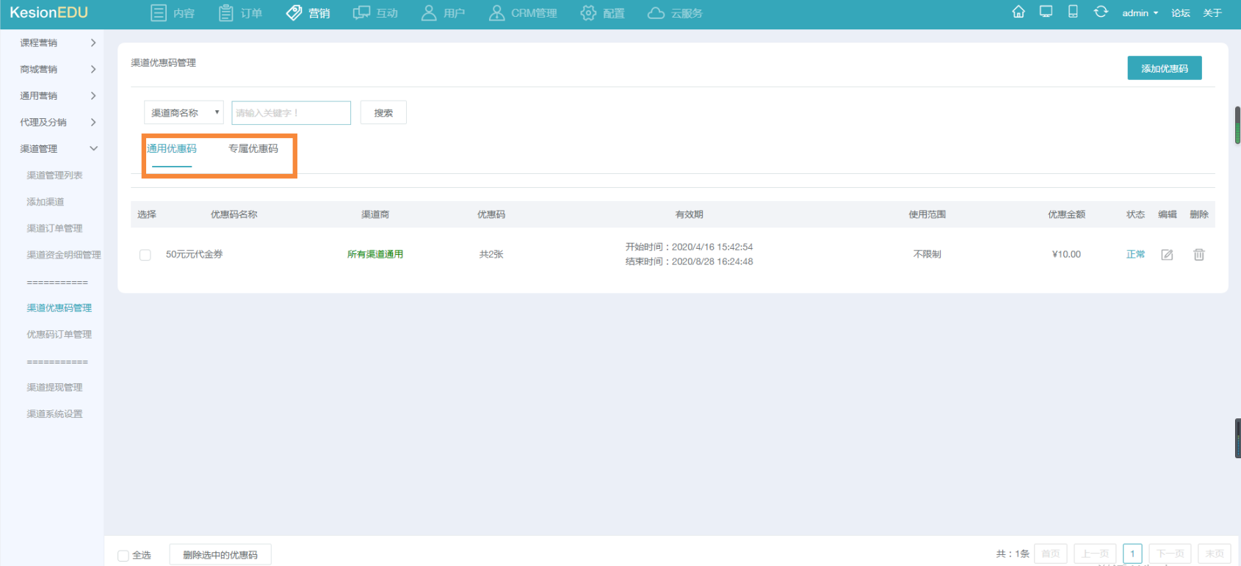Click the mobile phone preview icon
This screenshot has width=1241, height=566.
[1073, 12]
